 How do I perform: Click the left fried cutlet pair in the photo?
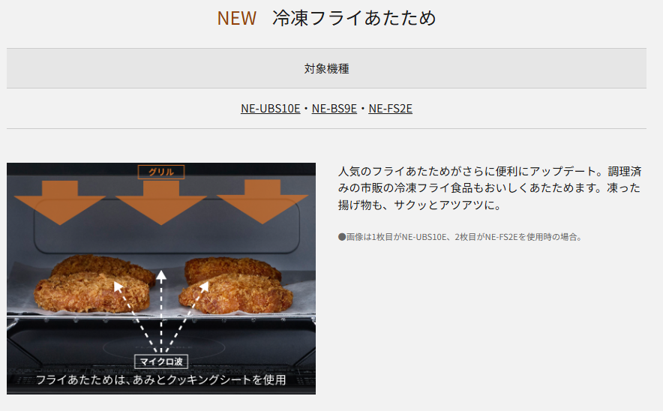click(x=94, y=283)
